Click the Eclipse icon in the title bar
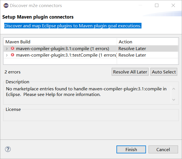The height and width of the screenshot is (159, 182). [6, 5]
